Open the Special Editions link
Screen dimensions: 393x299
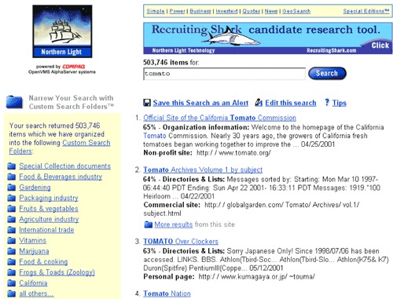click(x=366, y=11)
